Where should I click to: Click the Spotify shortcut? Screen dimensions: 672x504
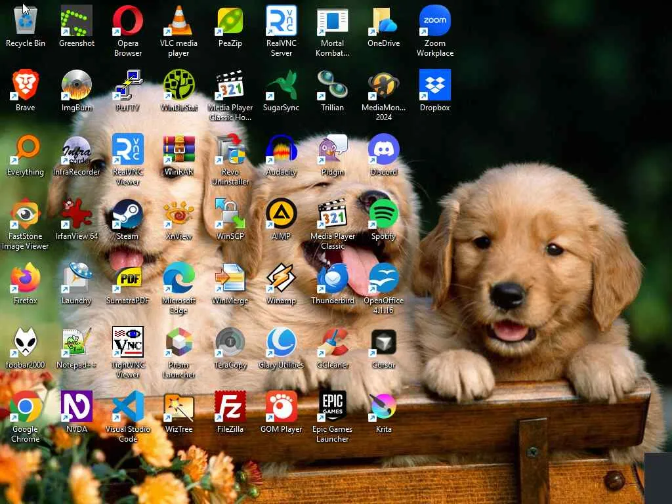(x=383, y=213)
